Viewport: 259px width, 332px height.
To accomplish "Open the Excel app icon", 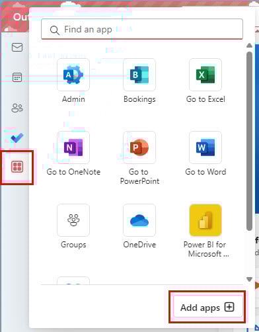I will pyautogui.click(x=205, y=75).
